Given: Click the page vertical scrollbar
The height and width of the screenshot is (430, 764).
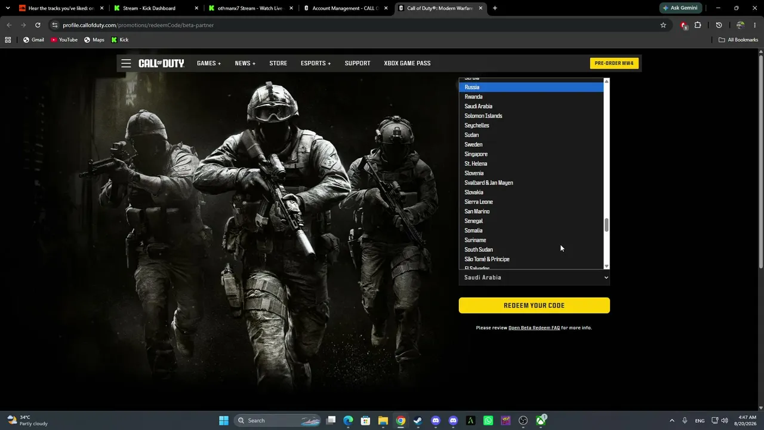Looking at the screenshot, I should pyautogui.click(x=760, y=161).
